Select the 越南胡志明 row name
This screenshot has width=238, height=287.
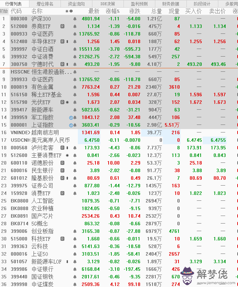(45, 132)
